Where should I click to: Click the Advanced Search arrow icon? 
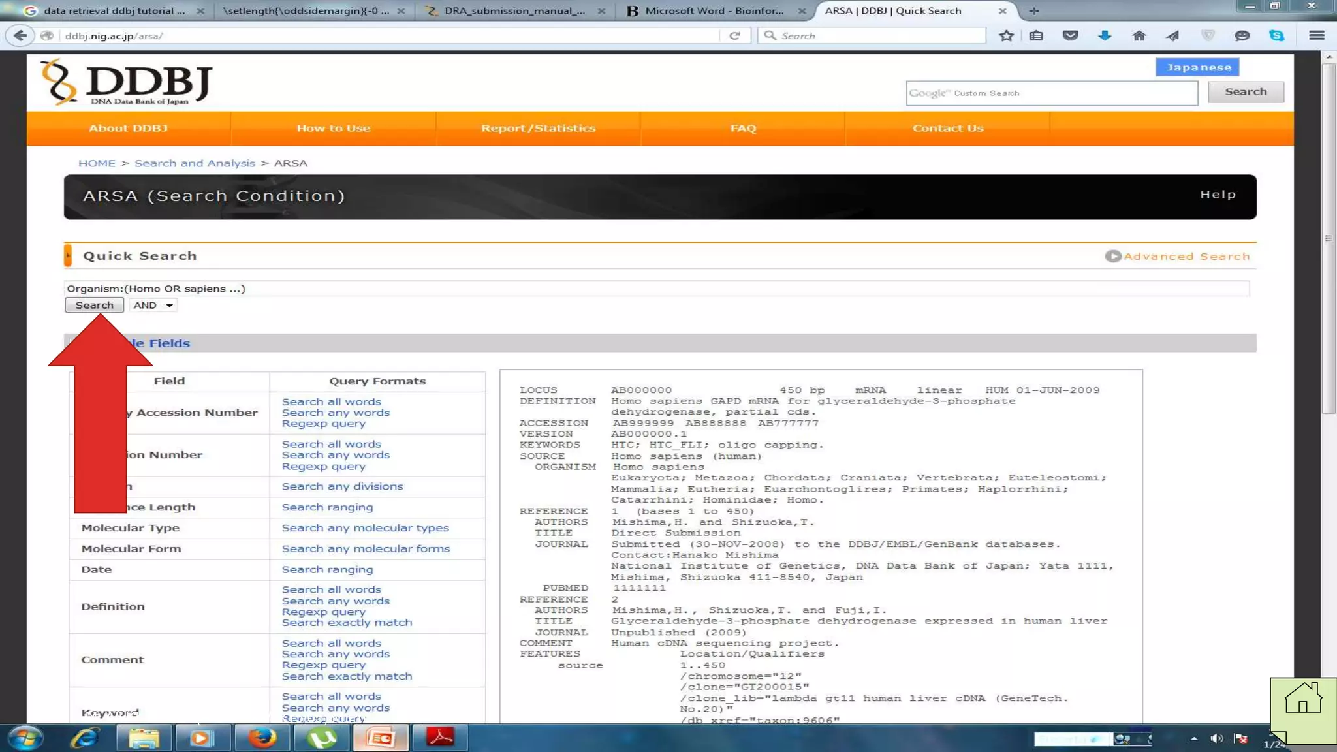(1112, 257)
